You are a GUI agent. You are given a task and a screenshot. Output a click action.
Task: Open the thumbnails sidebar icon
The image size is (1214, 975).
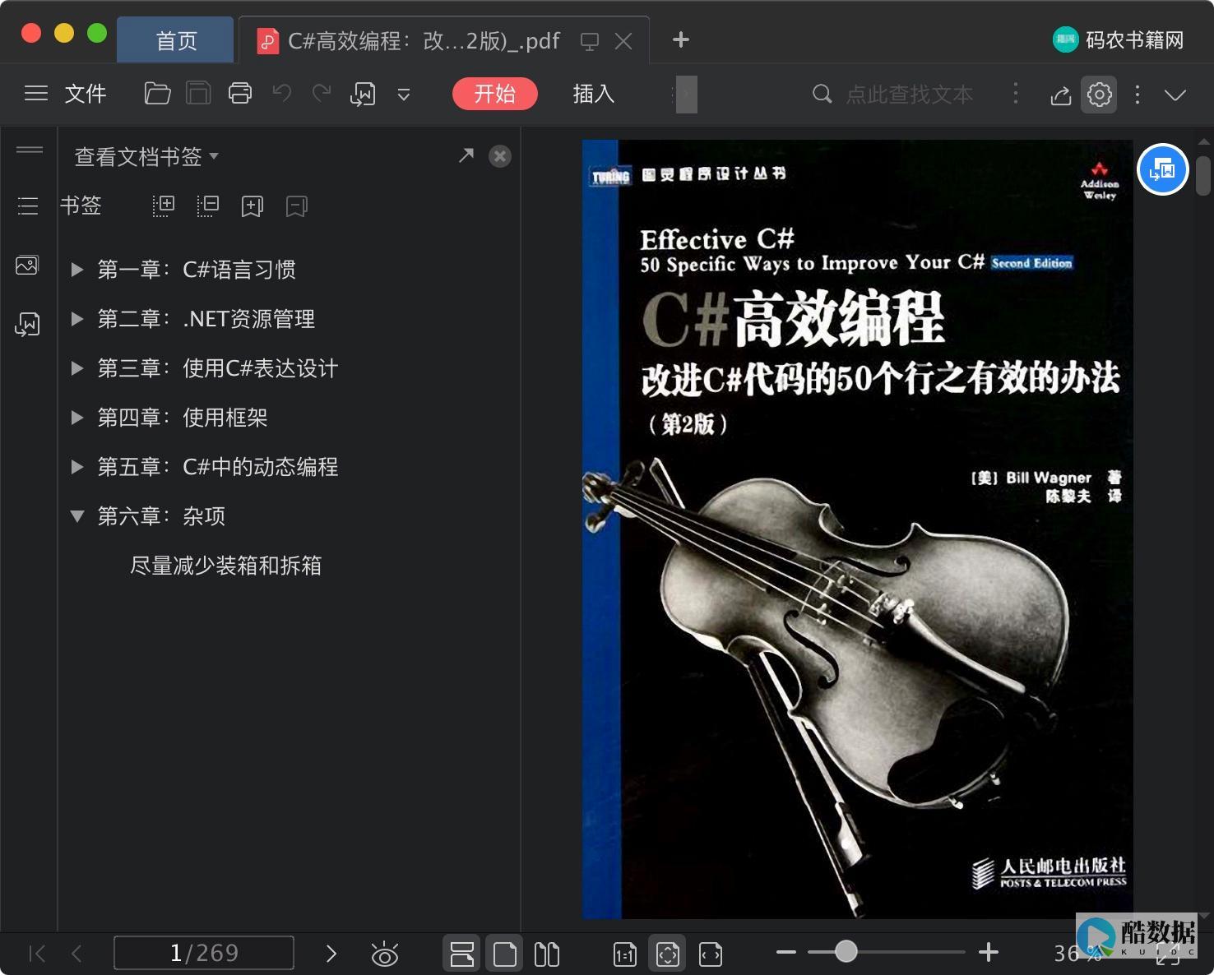pos(27,266)
